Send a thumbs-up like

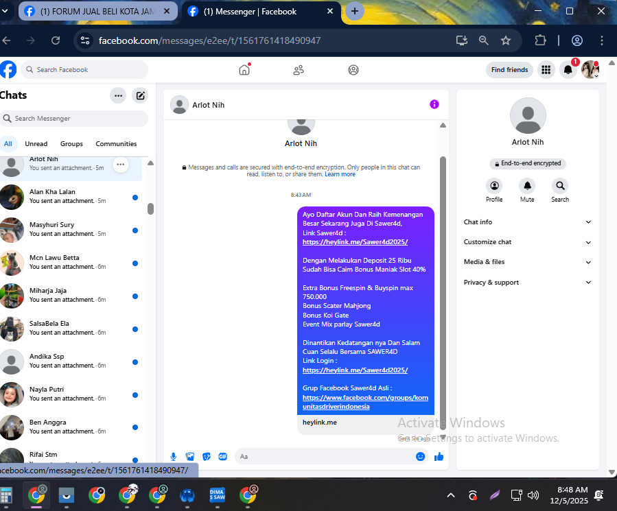(x=439, y=456)
